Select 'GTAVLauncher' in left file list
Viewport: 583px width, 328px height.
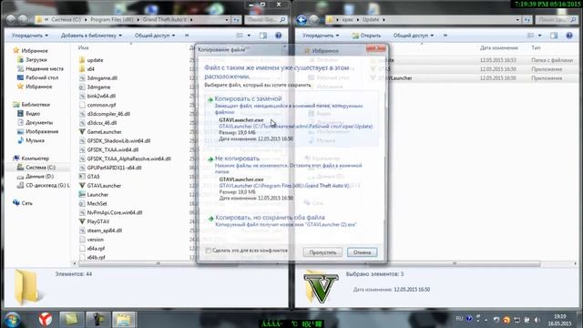[104, 186]
